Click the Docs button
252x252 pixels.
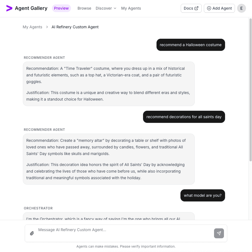coord(191,8)
